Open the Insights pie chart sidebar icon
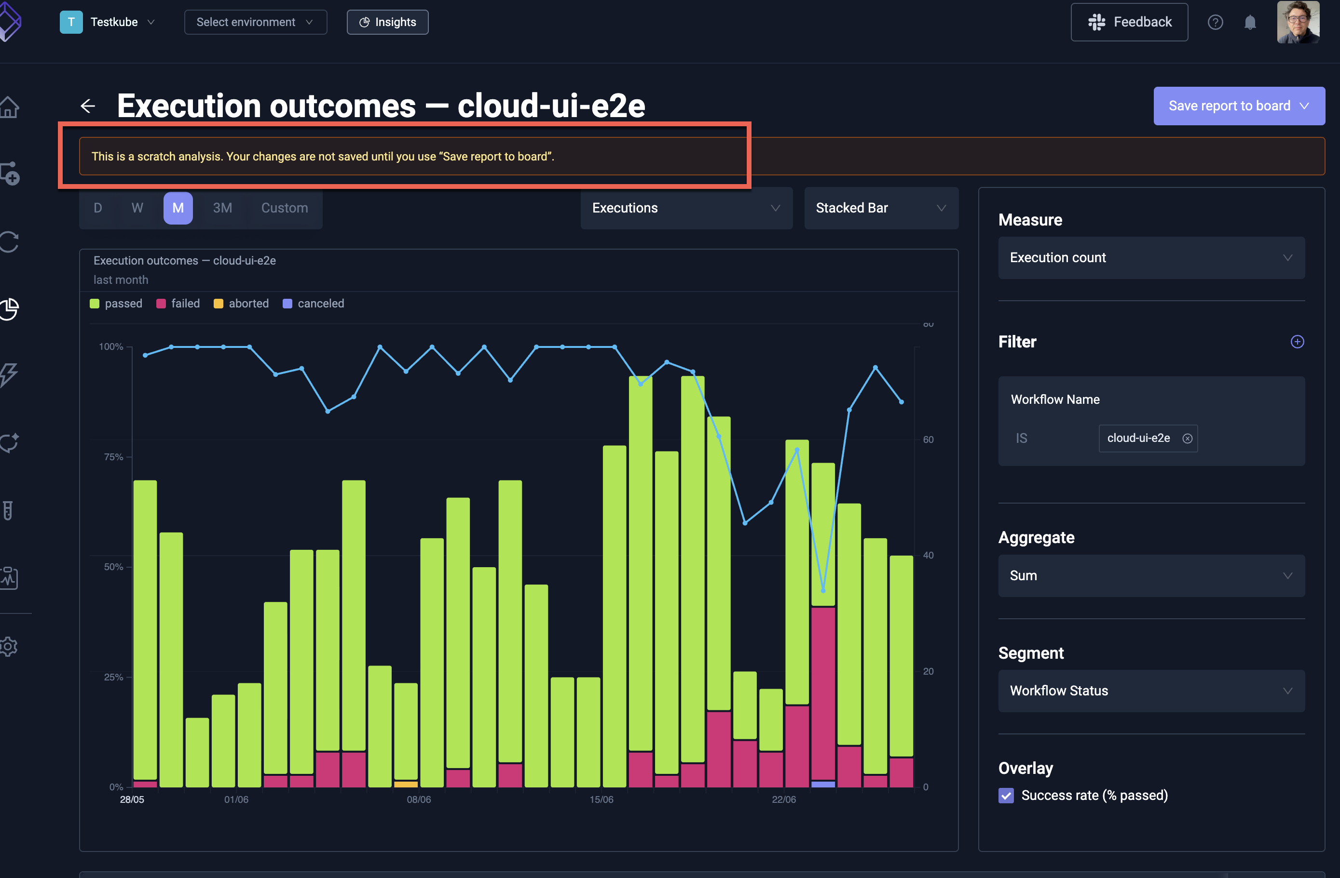The height and width of the screenshot is (878, 1340). click(10, 309)
